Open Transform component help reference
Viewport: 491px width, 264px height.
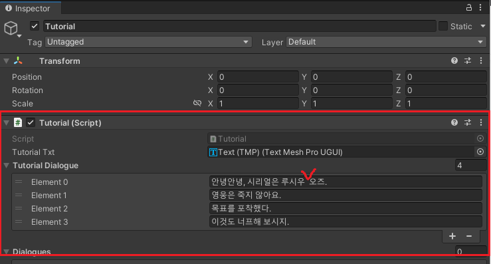click(x=454, y=61)
